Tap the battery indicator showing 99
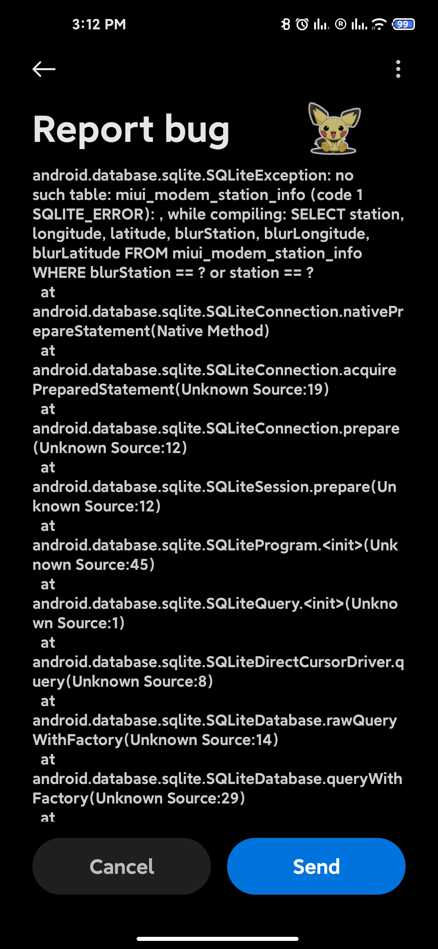438x949 pixels. pyautogui.click(x=403, y=24)
